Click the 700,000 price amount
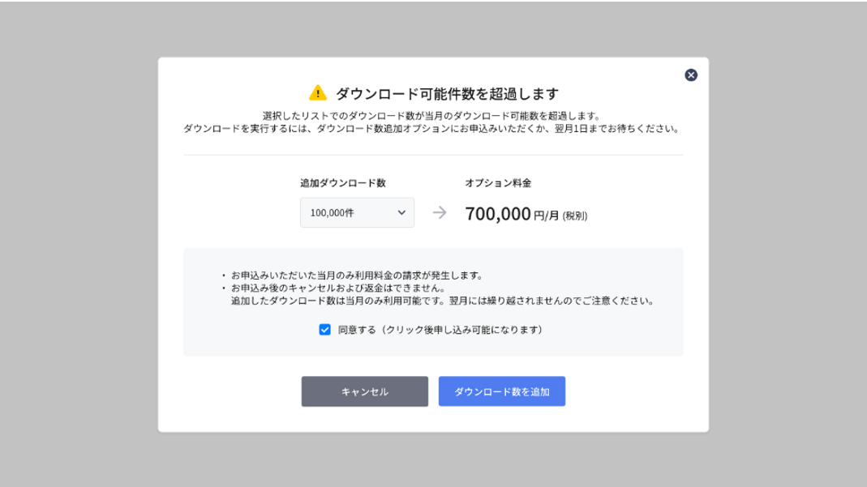The image size is (867, 487). (498, 214)
